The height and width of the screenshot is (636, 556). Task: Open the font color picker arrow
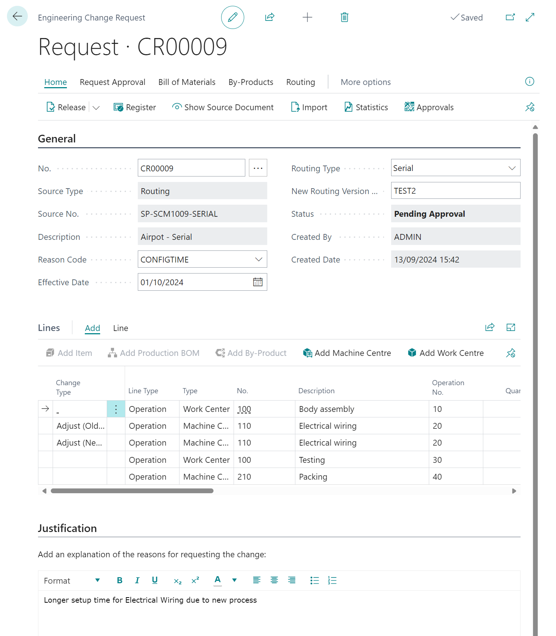234,580
